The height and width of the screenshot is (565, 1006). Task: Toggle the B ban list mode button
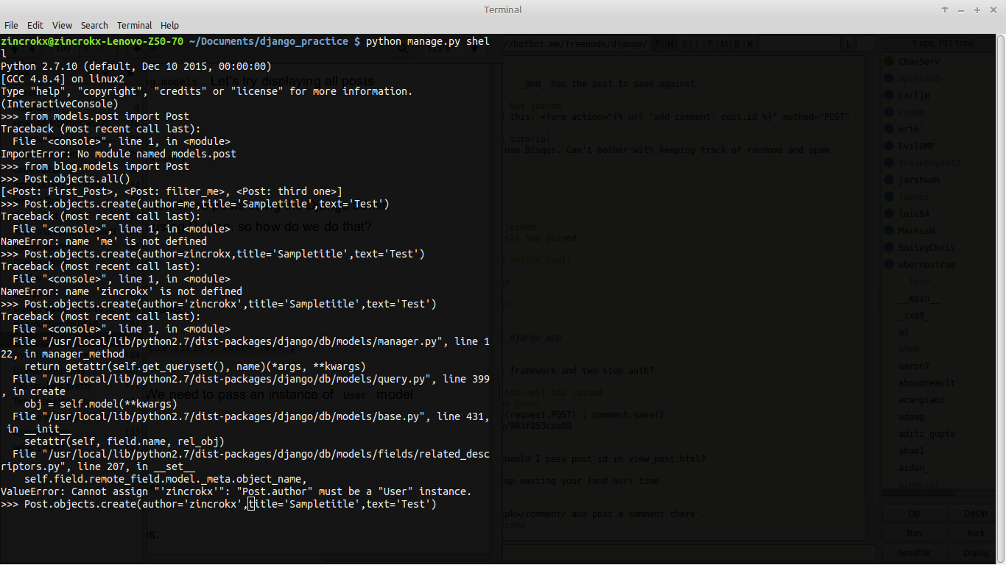tap(737, 44)
